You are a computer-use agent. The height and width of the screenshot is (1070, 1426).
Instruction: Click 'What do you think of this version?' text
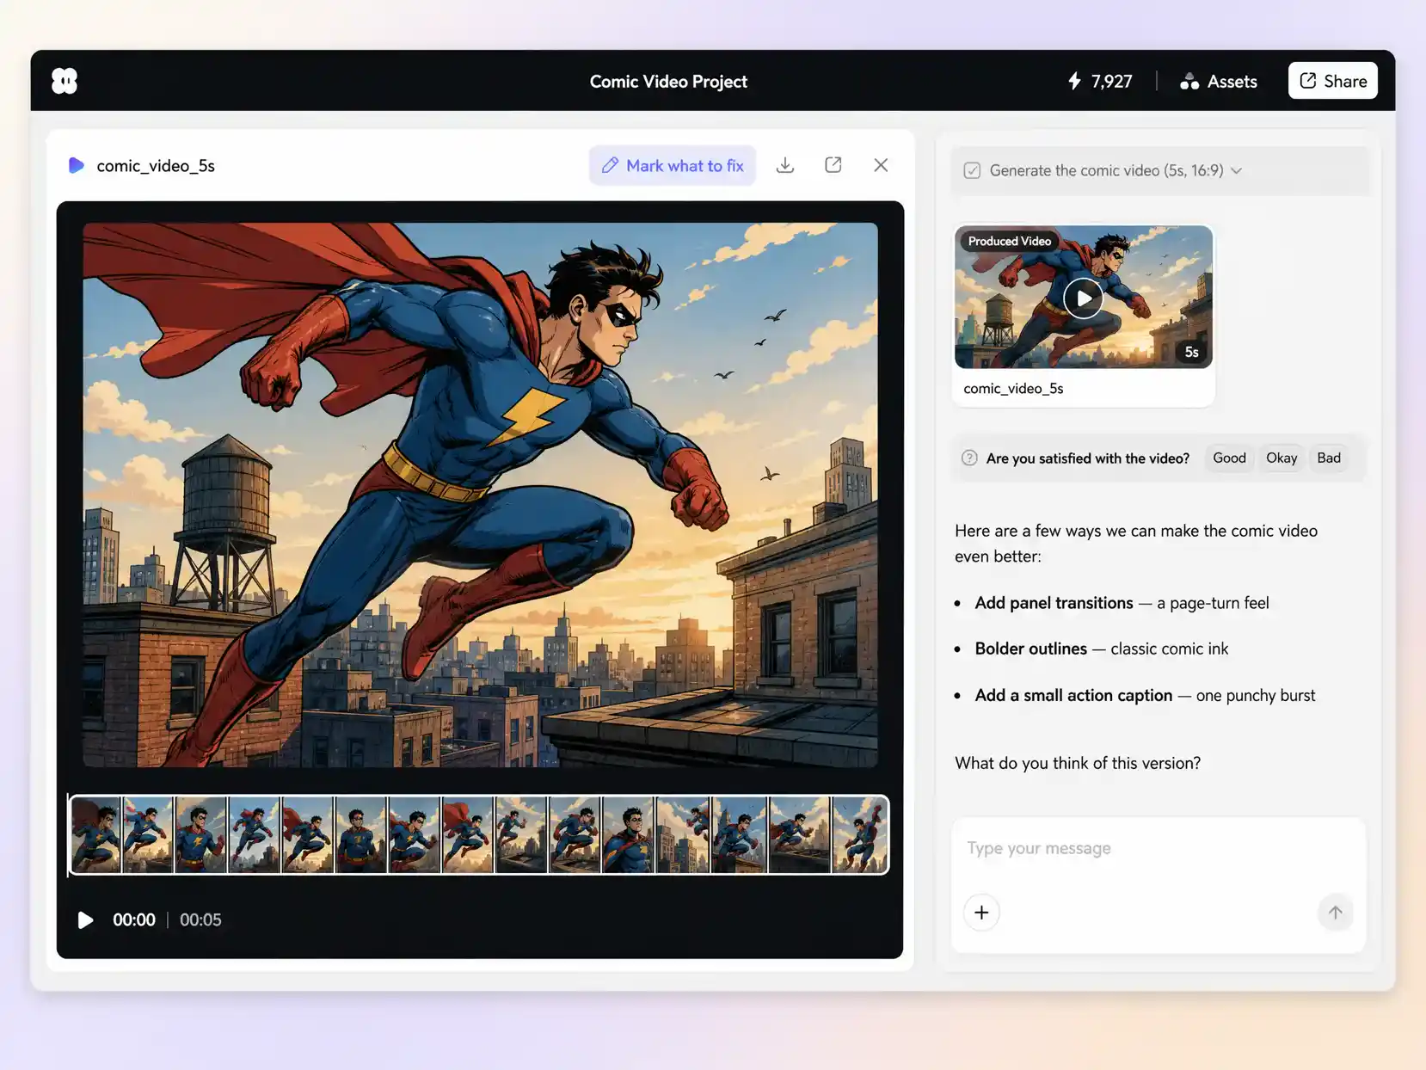[x=1078, y=764]
